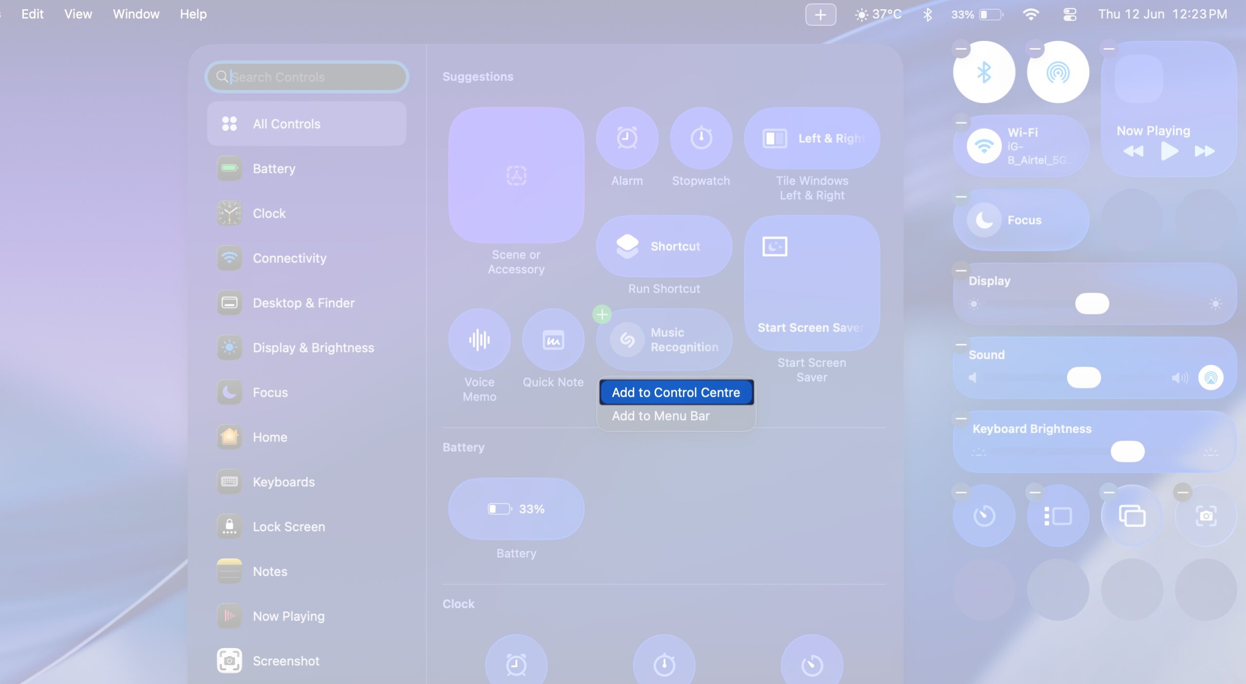Click the Quick Note control icon
1246x684 pixels.
pyautogui.click(x=553, y=339)
